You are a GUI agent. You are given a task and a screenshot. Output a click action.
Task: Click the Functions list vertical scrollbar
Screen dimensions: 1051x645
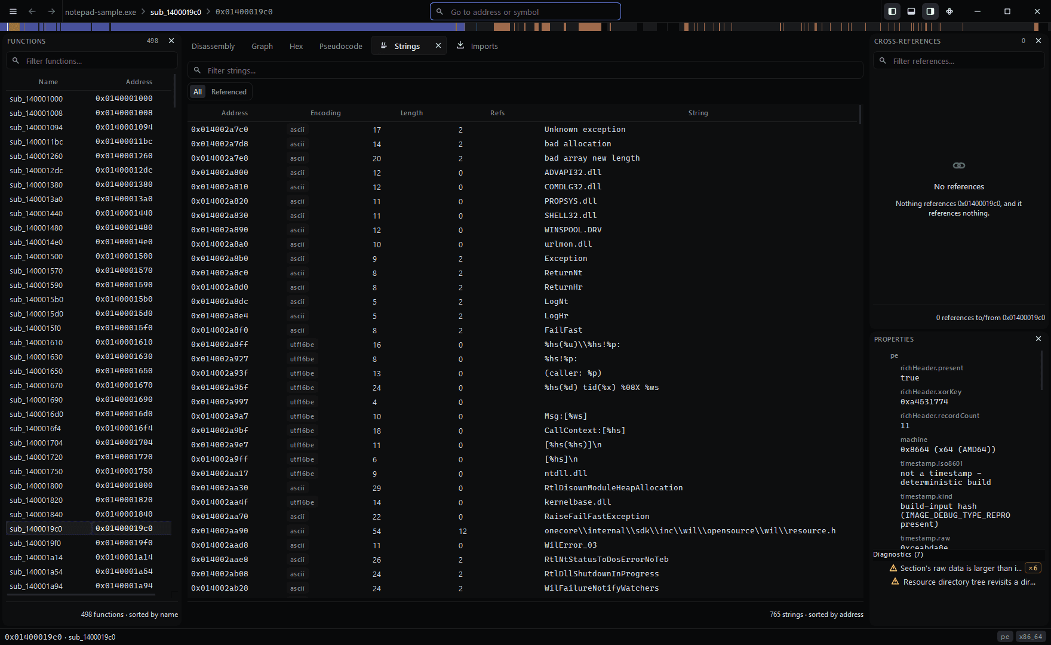[x=174, y=91]
